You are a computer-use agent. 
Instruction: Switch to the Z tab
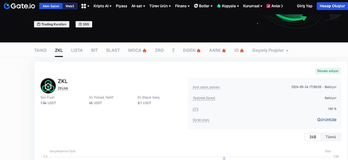tap(173, 50)
